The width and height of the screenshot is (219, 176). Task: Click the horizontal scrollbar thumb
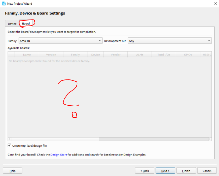[55, 139]
